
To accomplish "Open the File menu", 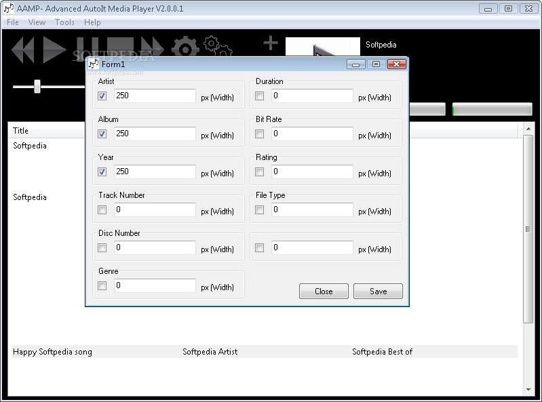I will pyautogui.click(x=13, y=22).
